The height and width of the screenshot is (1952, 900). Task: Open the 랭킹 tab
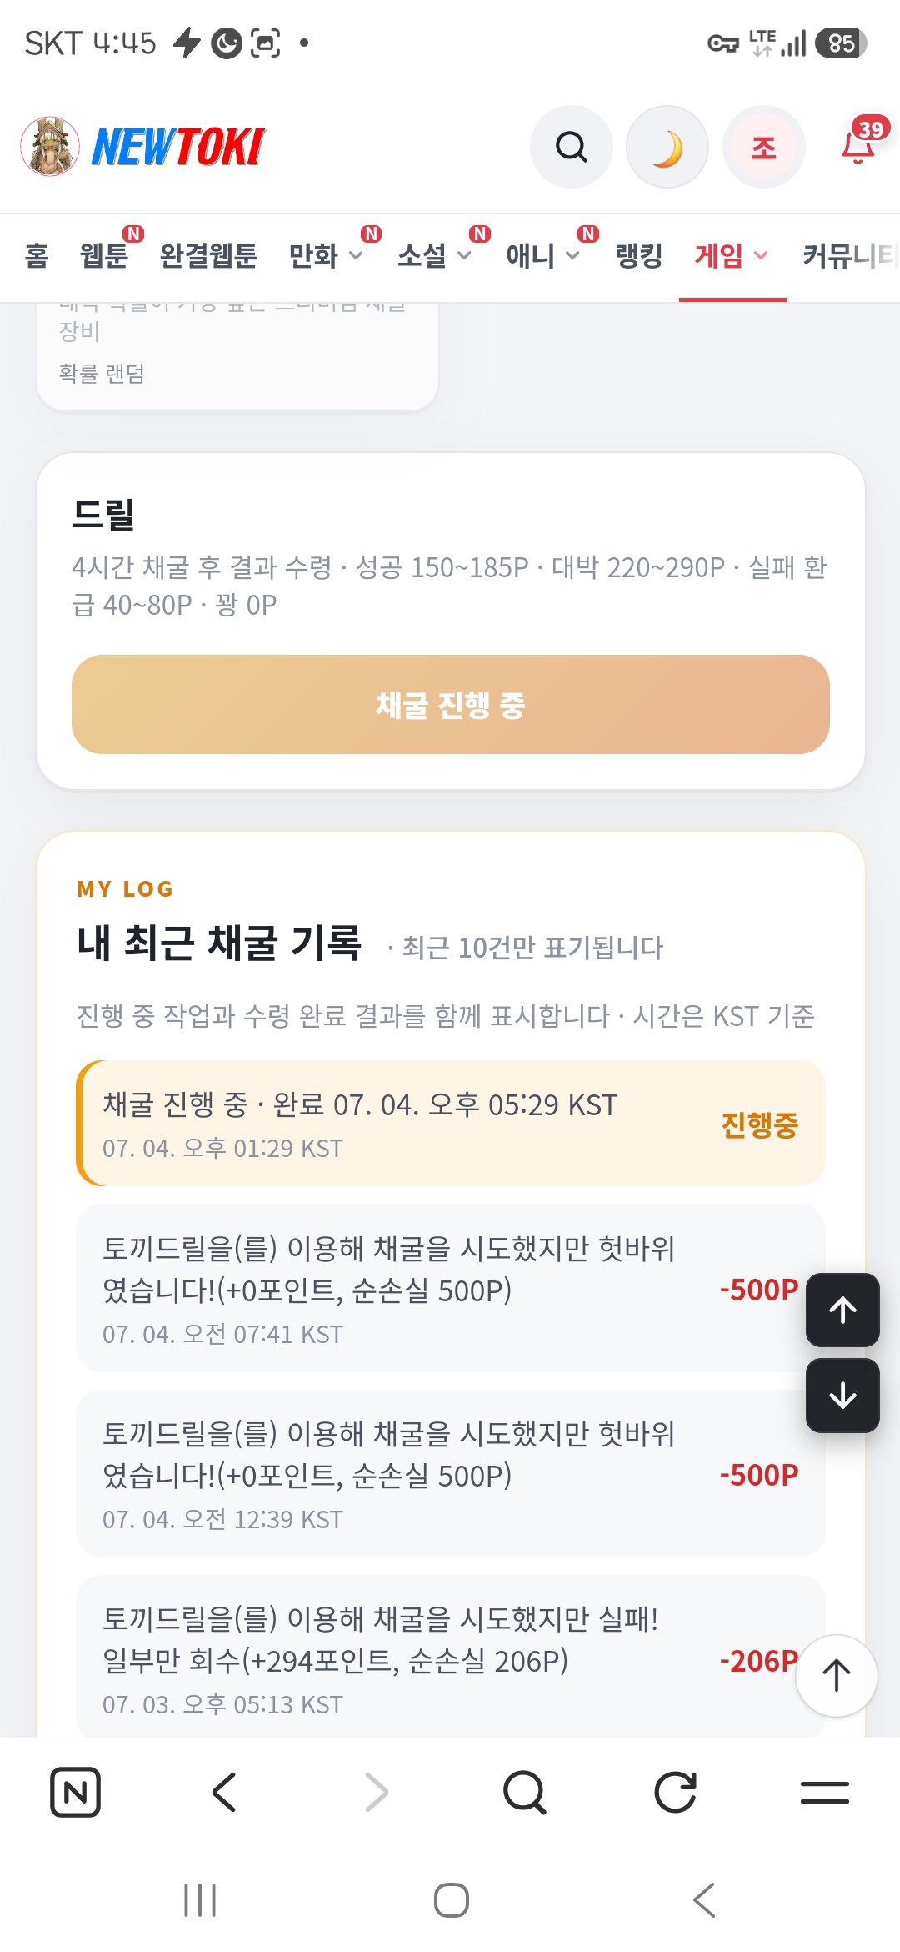click(638, 255)
